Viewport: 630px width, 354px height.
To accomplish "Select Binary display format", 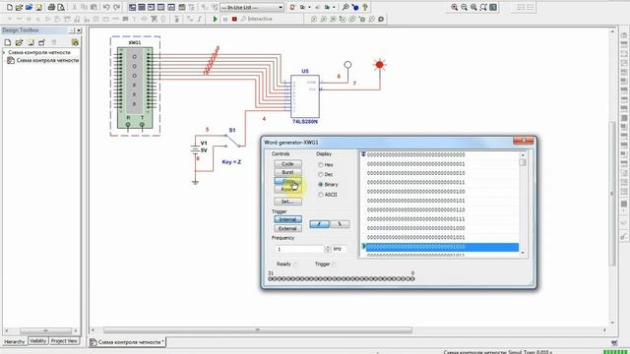I will tap(321, 185).
